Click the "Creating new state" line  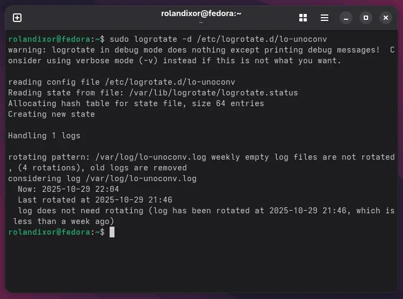pyautogui.click(x=52, y=114)
